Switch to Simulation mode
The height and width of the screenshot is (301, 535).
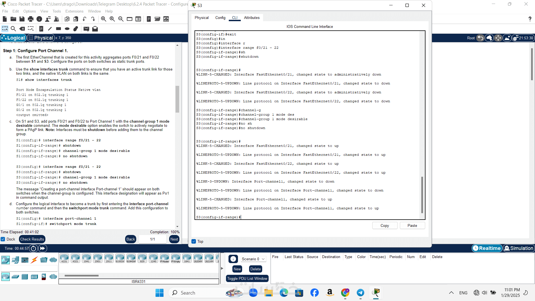519,248
